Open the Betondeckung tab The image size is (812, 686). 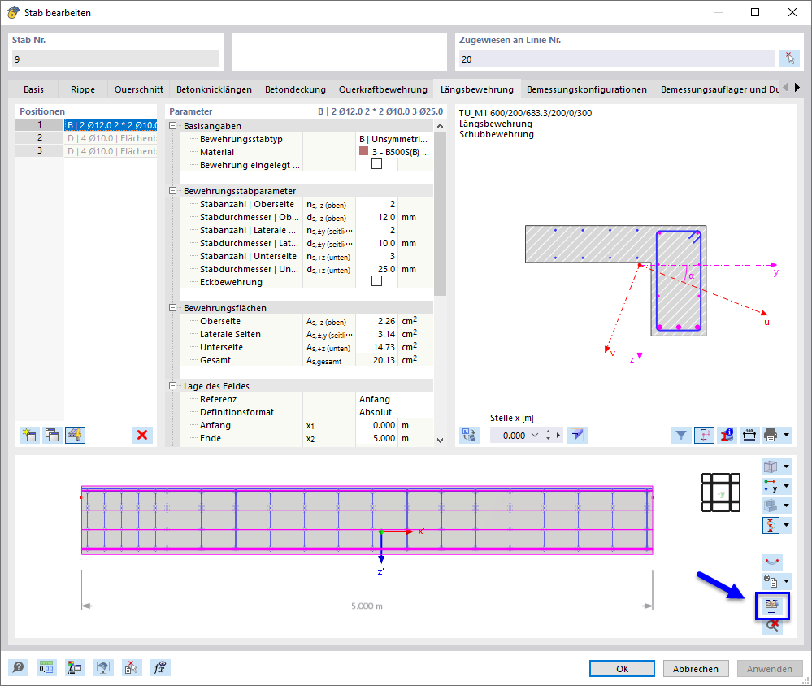(295, 89)
